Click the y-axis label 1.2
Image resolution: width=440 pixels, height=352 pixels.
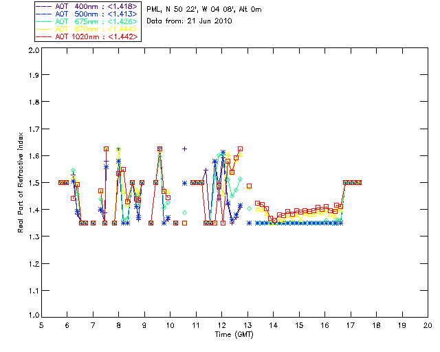point(34,264)
